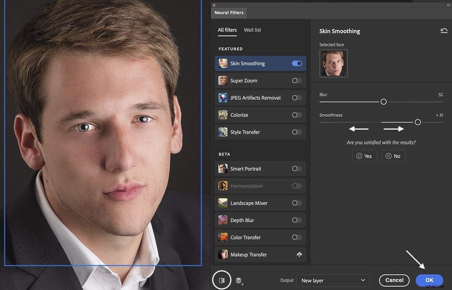Click the Depth Blur filter icon
The image size is (452, 290).
[x=223, y=220]
